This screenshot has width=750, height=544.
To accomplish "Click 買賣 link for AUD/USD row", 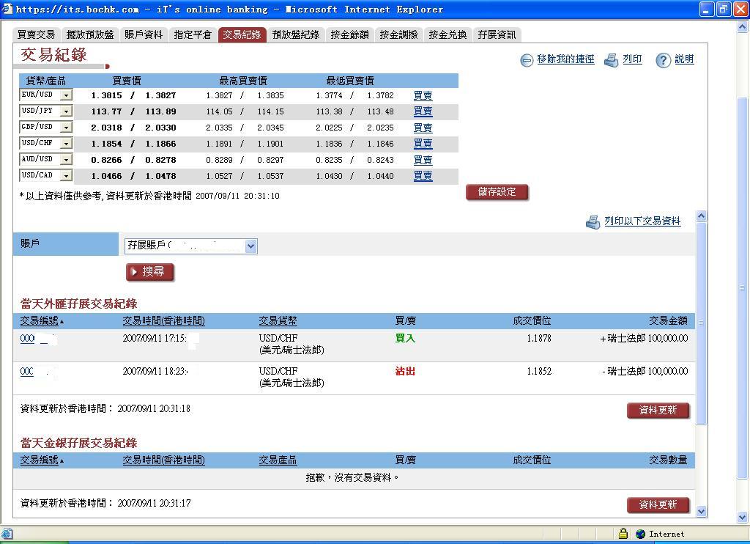I will [423, 160].
